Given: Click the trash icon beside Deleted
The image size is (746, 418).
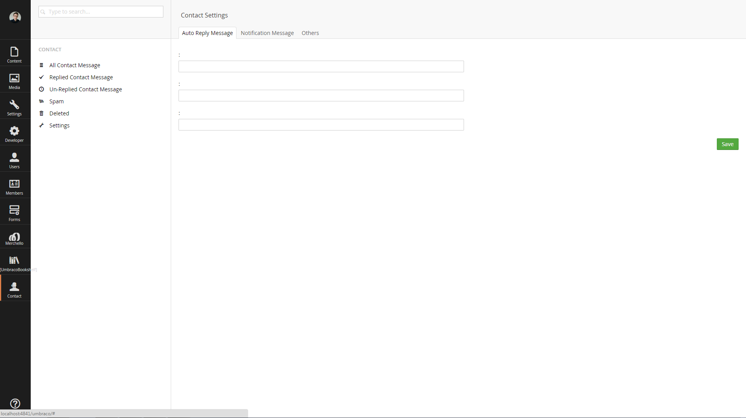Looking at the screenshot, I should [x=41, y=113].
